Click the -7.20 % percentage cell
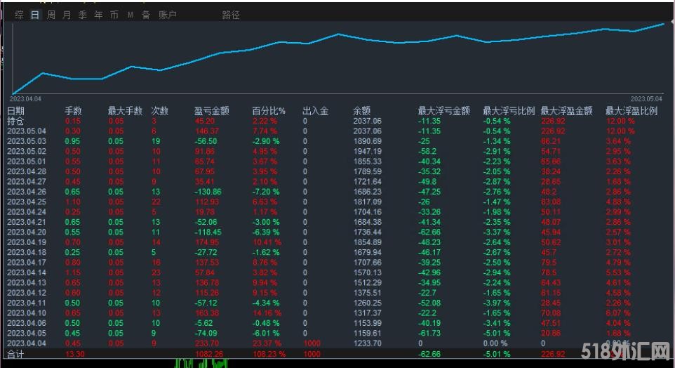Screen dimensions: 675x368 click(x=266, y=192)
